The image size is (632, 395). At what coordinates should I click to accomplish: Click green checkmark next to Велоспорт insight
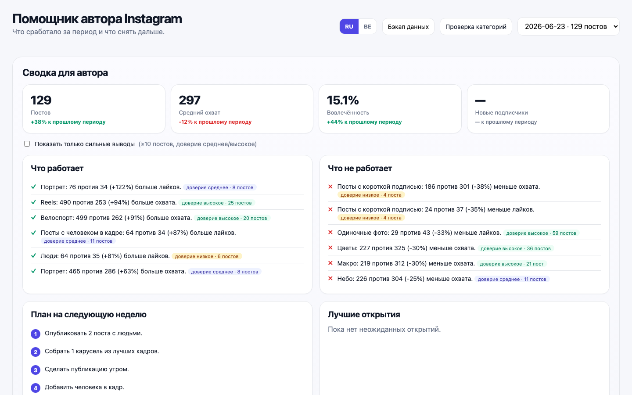[x=33, y=217]
